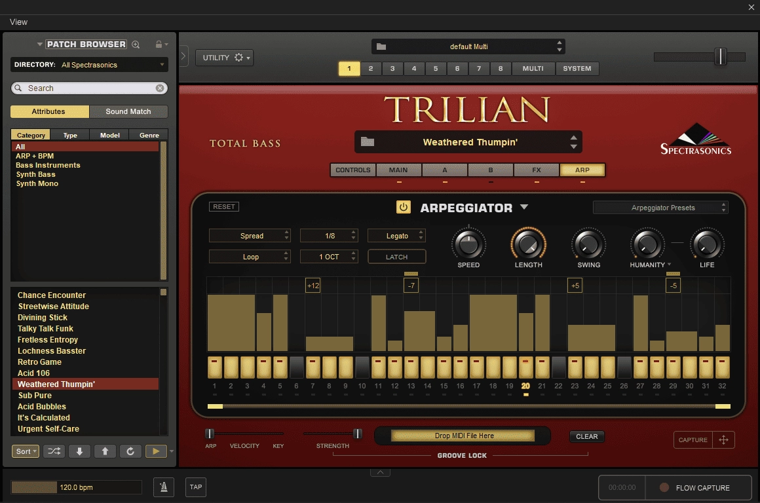Viewport: 760px width, 503px height.
Task: Clear the search field with the X icon
Action: pyautogui.click(x=159, y=88)
